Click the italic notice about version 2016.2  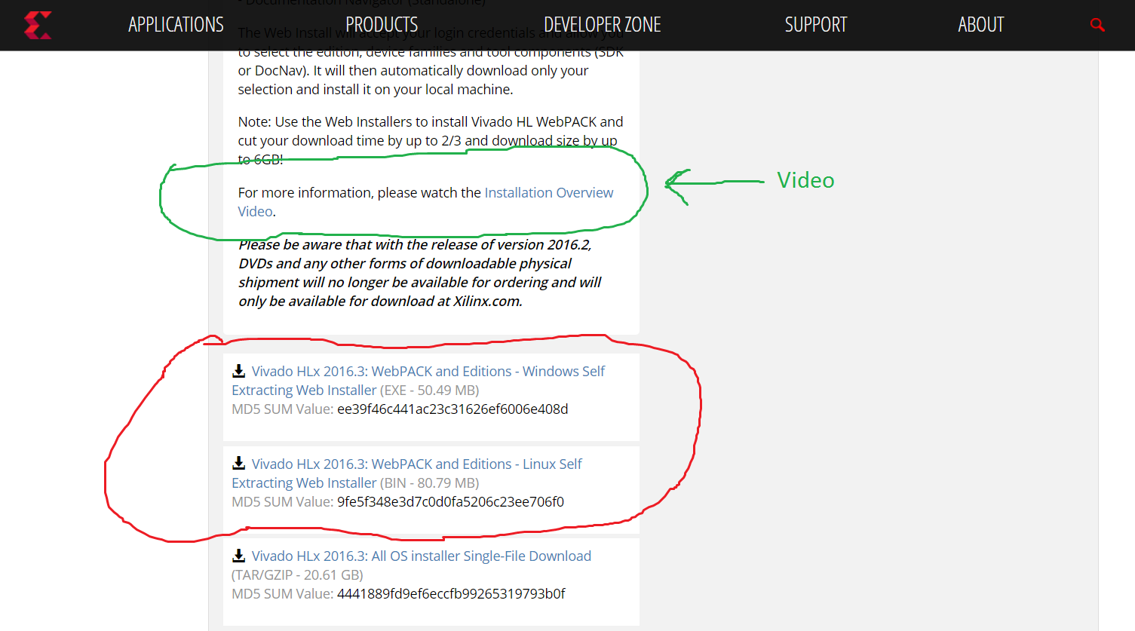tap(420, 273)
